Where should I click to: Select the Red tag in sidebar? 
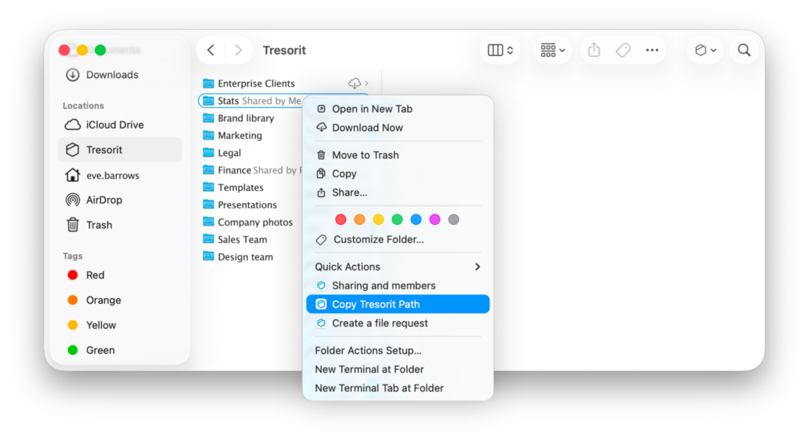[120, 275]
